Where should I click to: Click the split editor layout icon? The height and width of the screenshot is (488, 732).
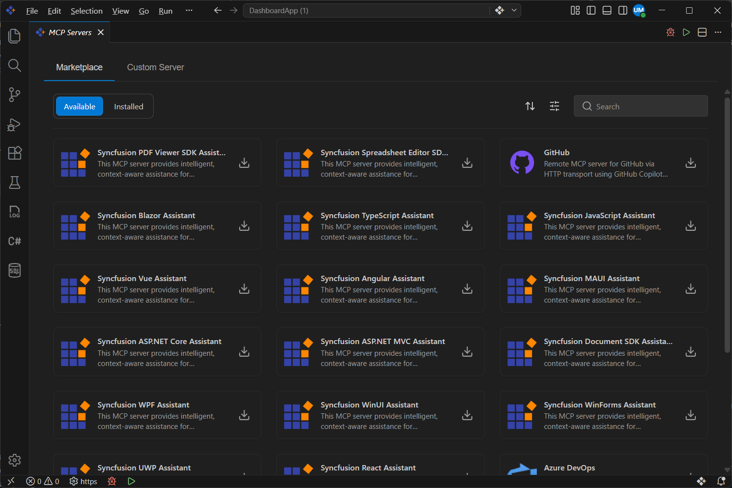702,32
